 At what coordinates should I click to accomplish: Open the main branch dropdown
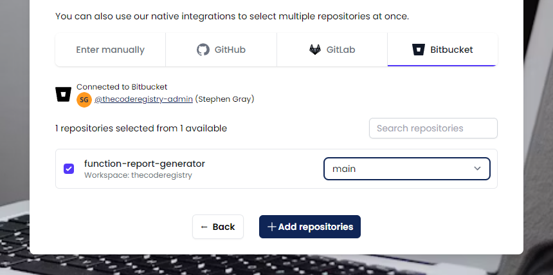(406, 169)
